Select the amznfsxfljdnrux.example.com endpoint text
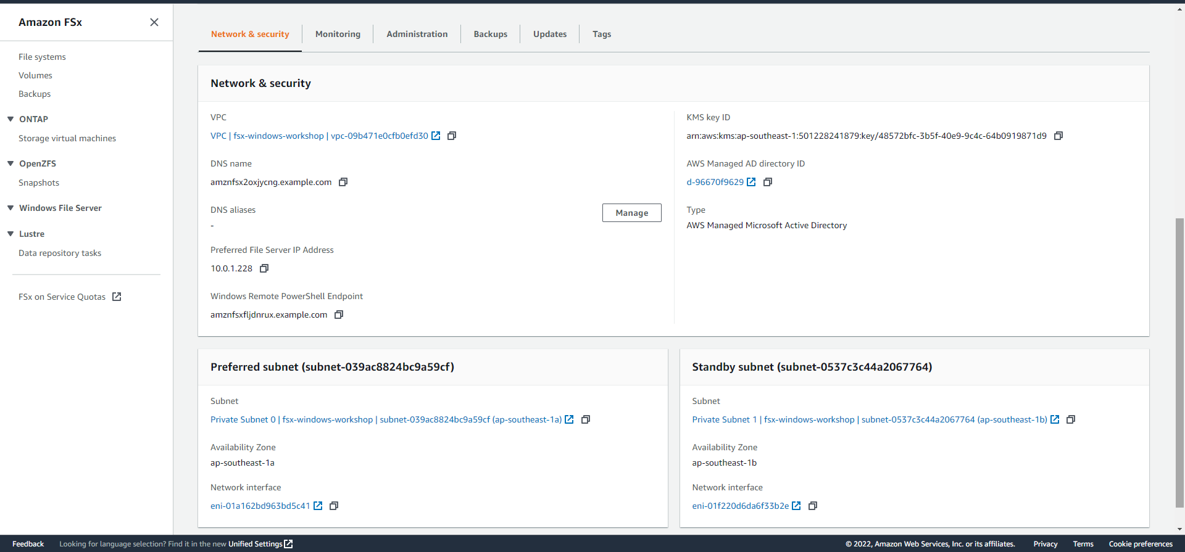The width and height of the screenshot is (1185, 552). click(269, 315)
